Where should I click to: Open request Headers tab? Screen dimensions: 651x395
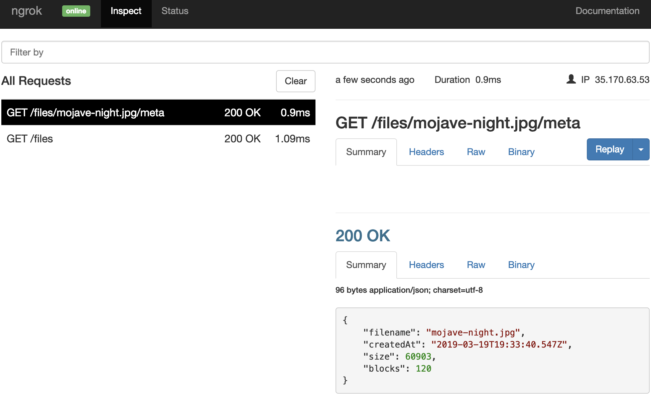426,152
